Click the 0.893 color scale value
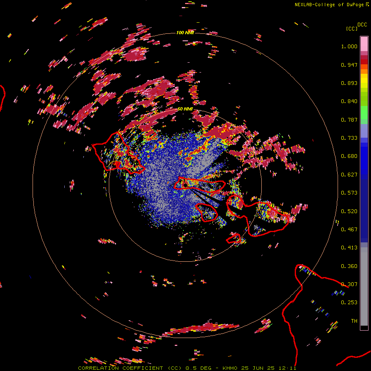Viewport: 371px width, 371px height. (349, 83)
